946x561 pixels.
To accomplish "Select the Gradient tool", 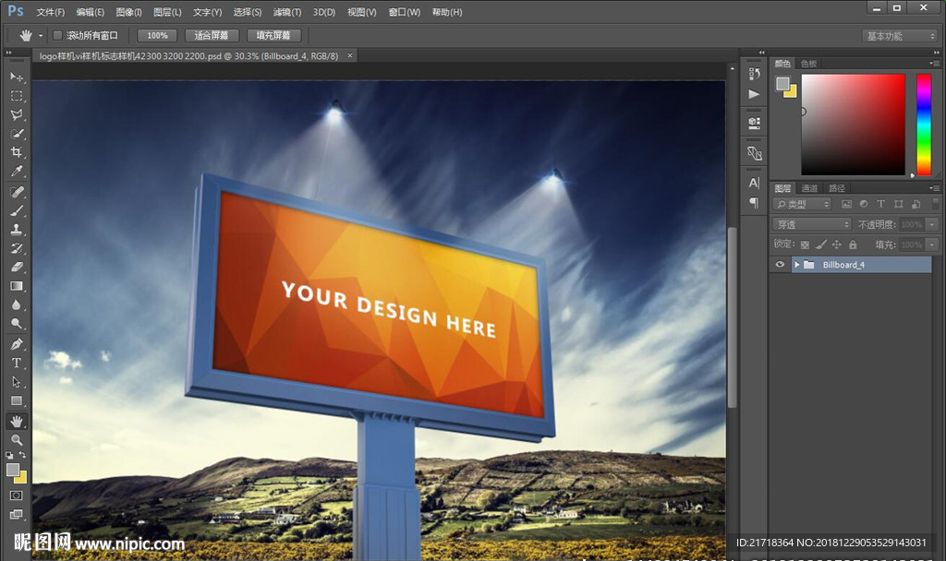I will coord(17,286).
